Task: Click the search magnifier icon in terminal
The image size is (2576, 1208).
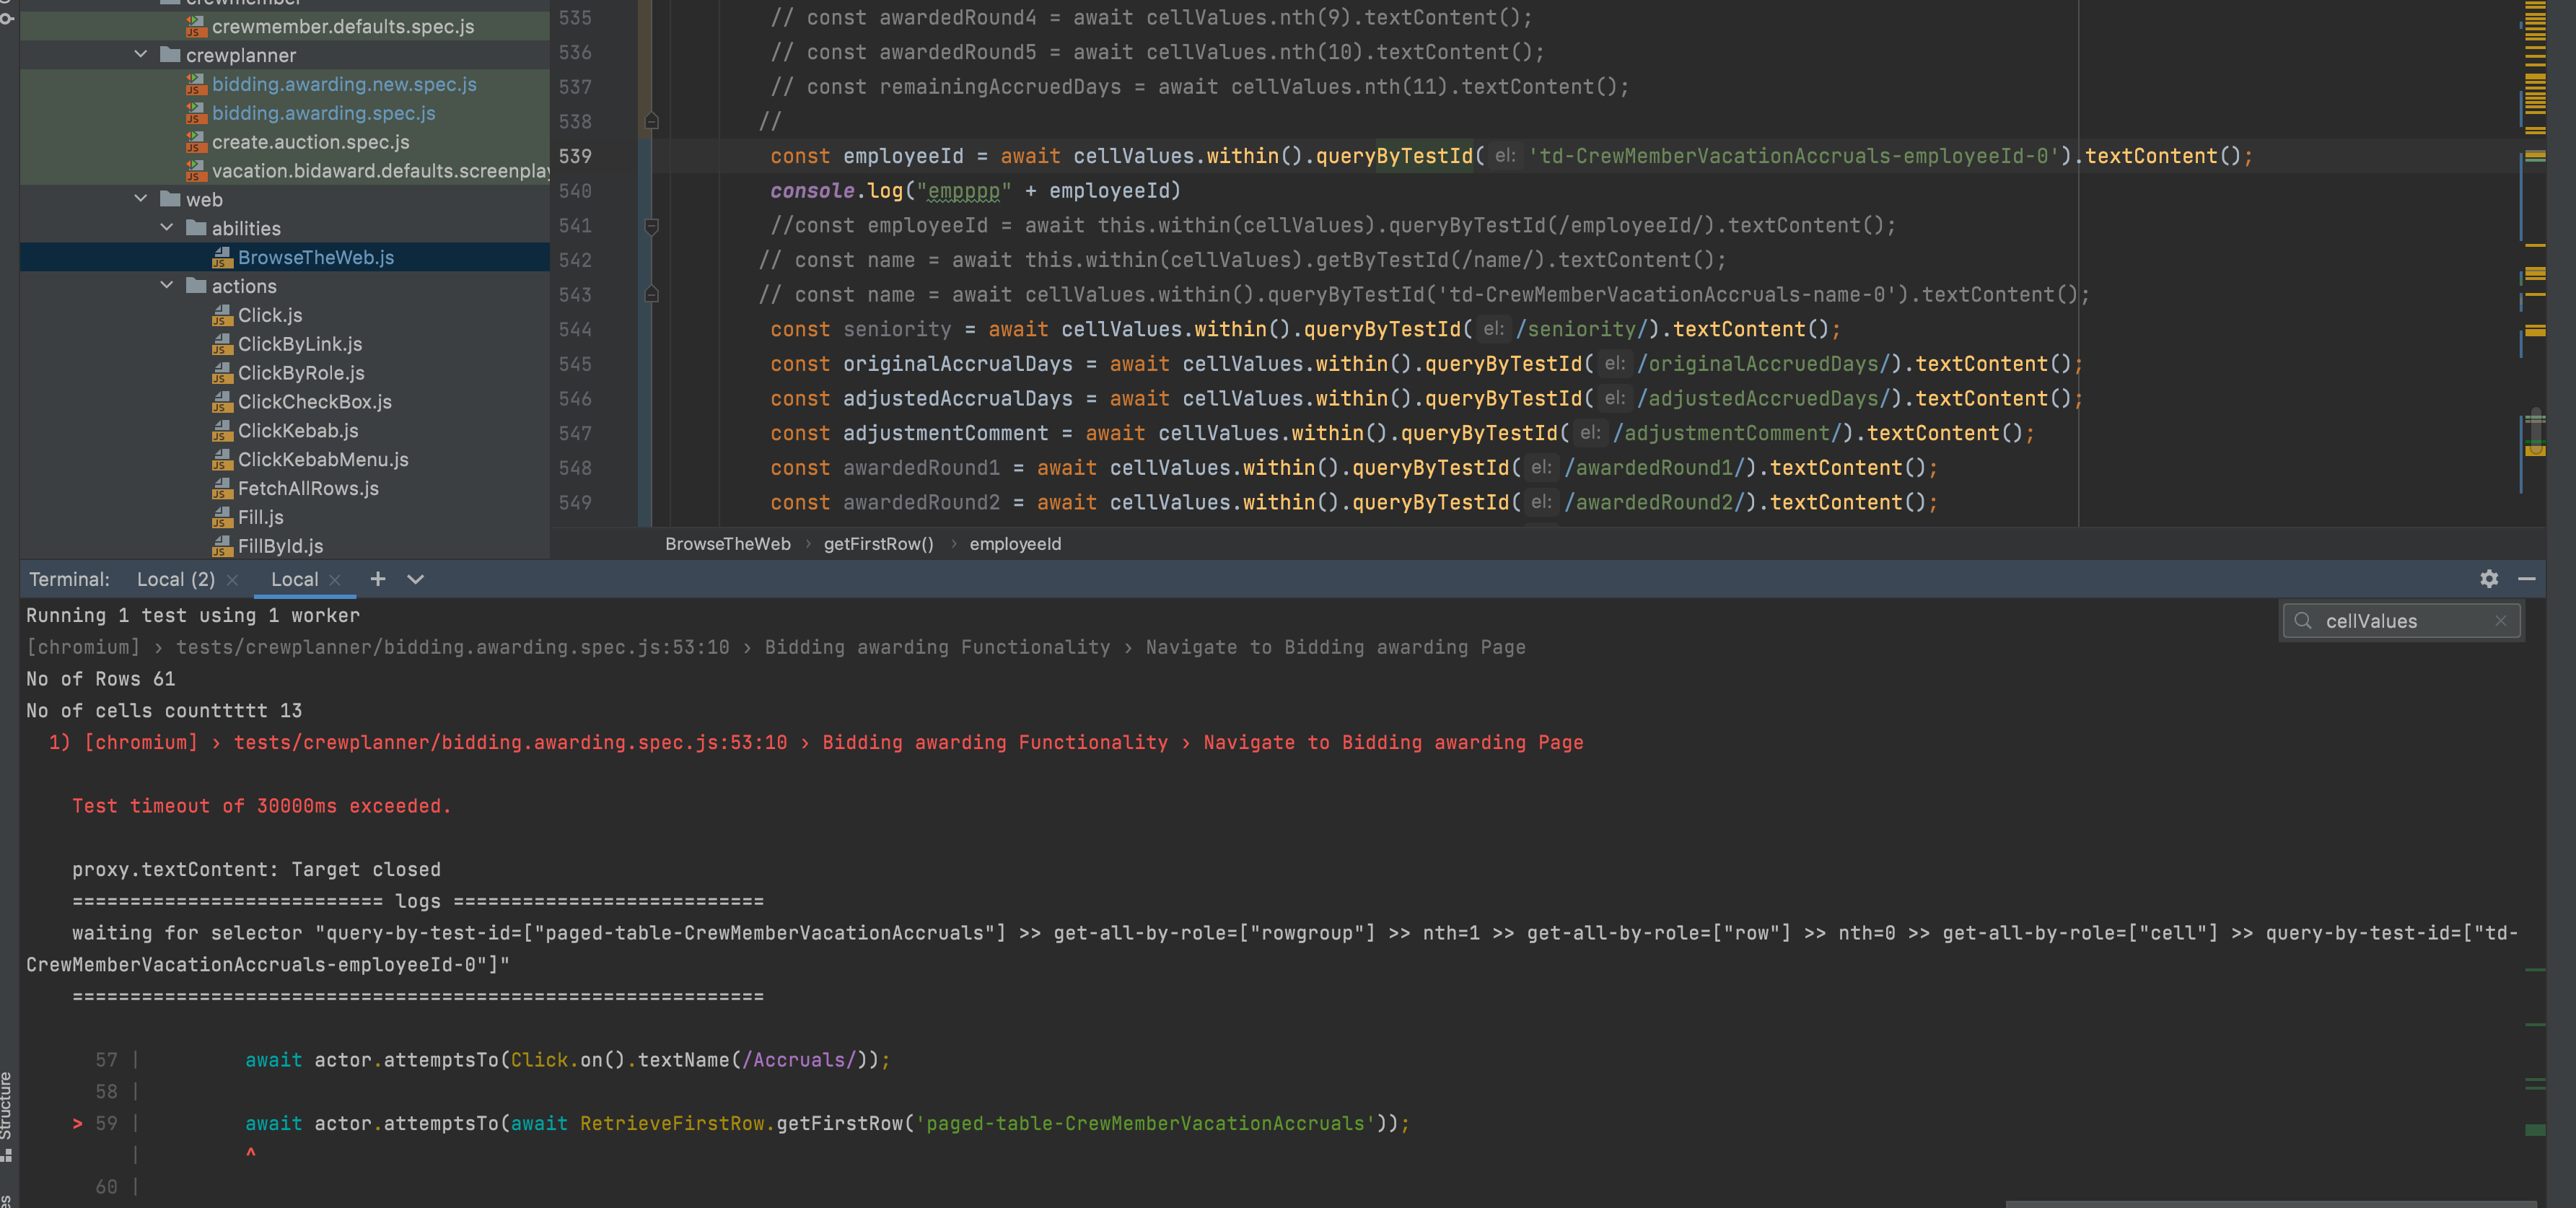Action: click(x=2303, y=621)
